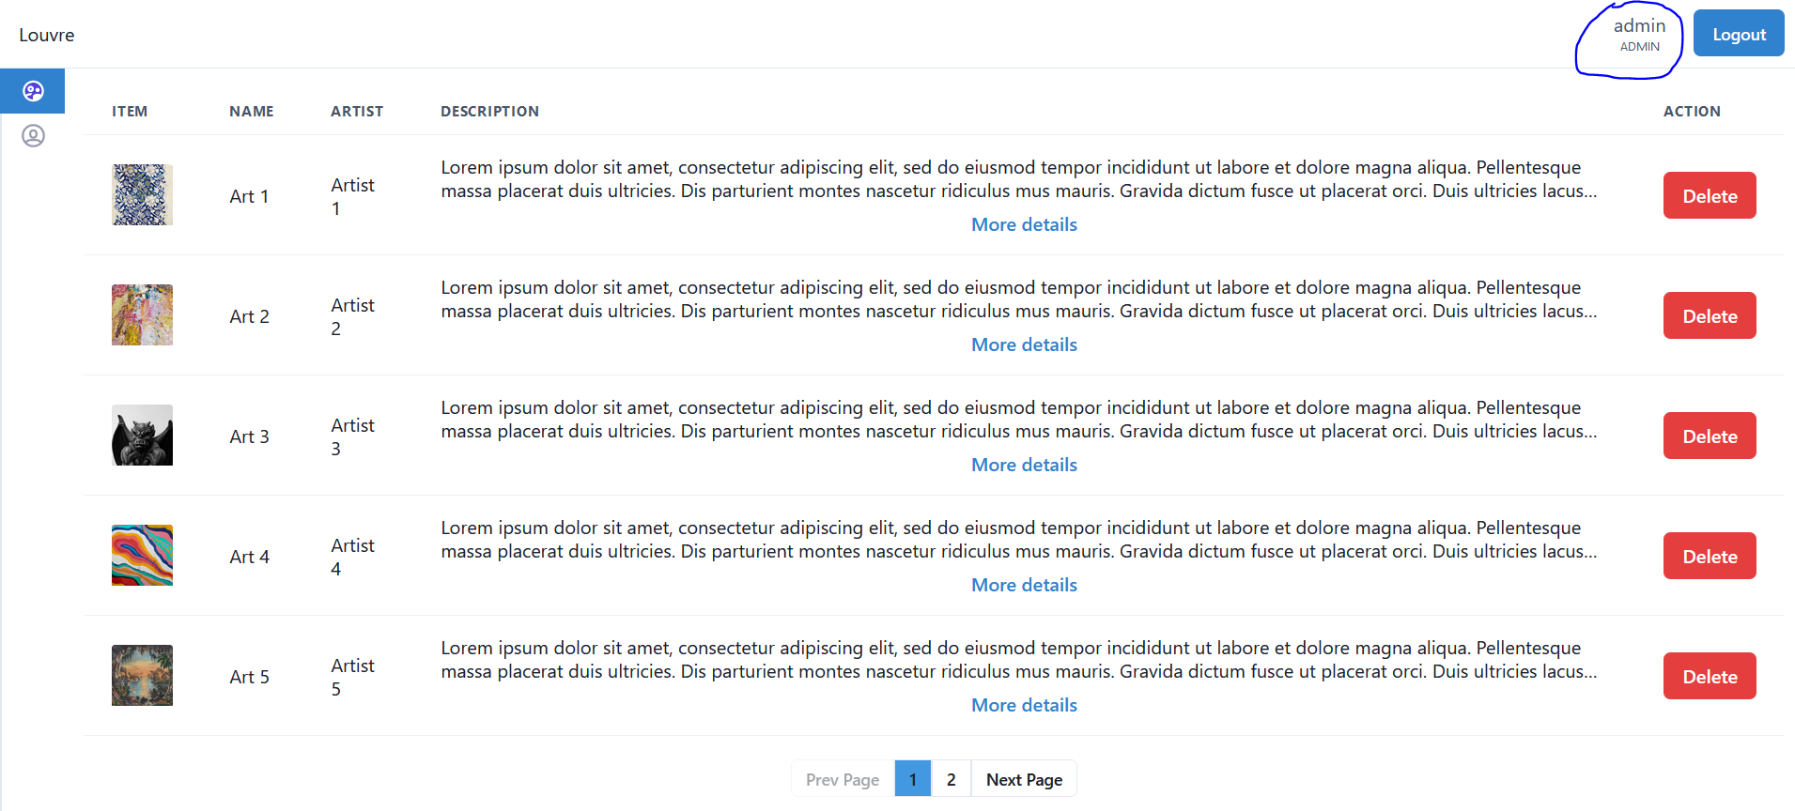The height and width of the screenshot is (811, 1795).
Task: Select the 'Artist 5' cell
Action: click(x=352, y=677)
